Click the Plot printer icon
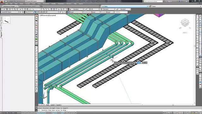202x114 pixels. pos(10,9)
